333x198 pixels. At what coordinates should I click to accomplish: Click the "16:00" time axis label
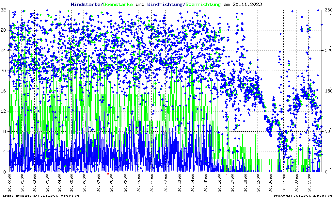(219, 178)
